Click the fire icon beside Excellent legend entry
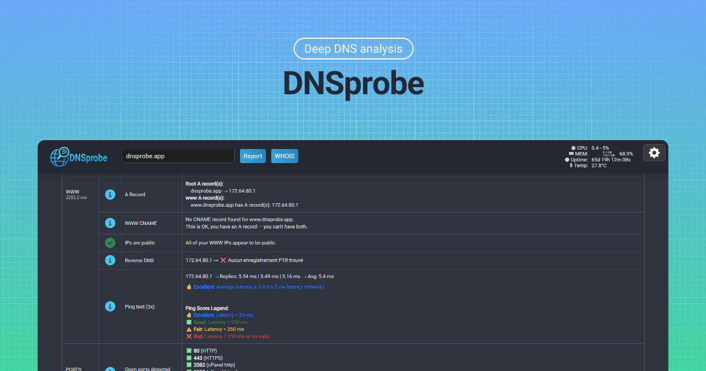The image size is (706, 371). click(189, 315)
